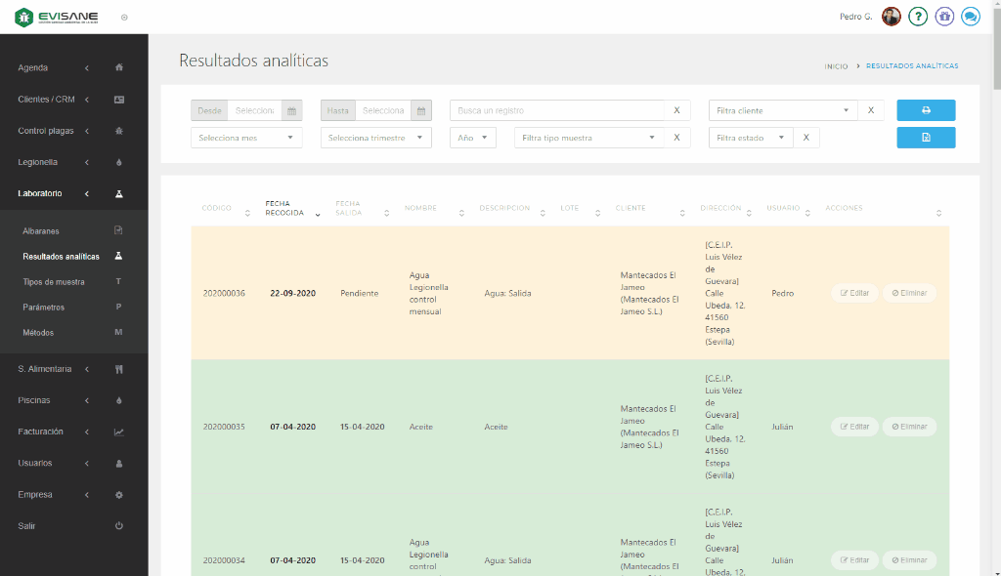Open Albaranes in the Laboratorio submenu
The image size is (1001, 576).
tap(41, 231)
